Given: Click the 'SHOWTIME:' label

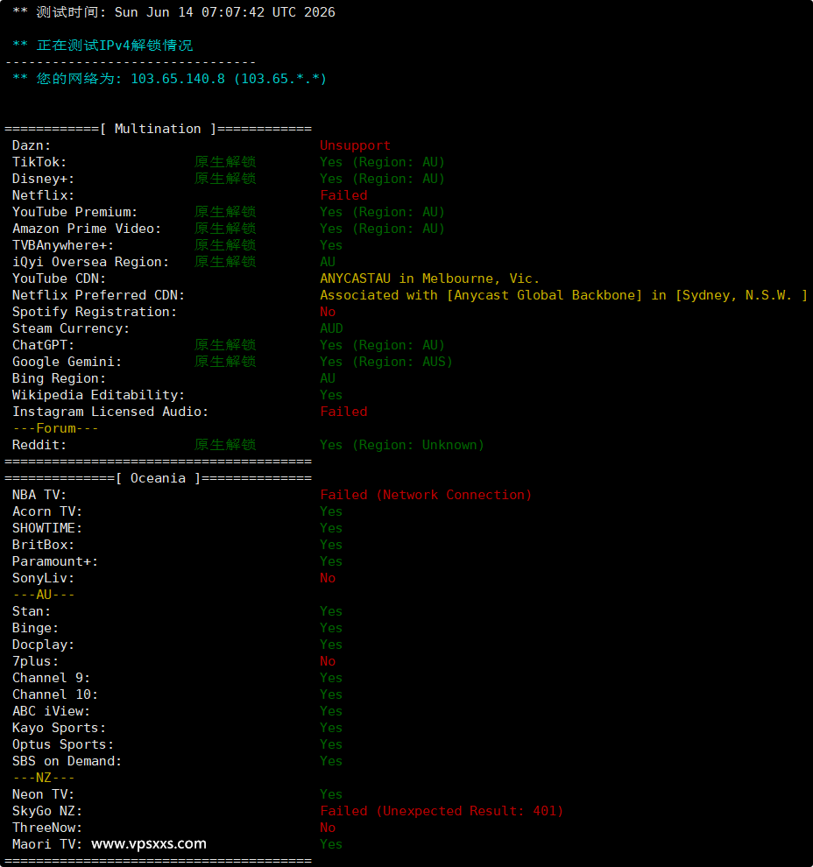Looking at the screenshot, I should click(x=47, y=528).
